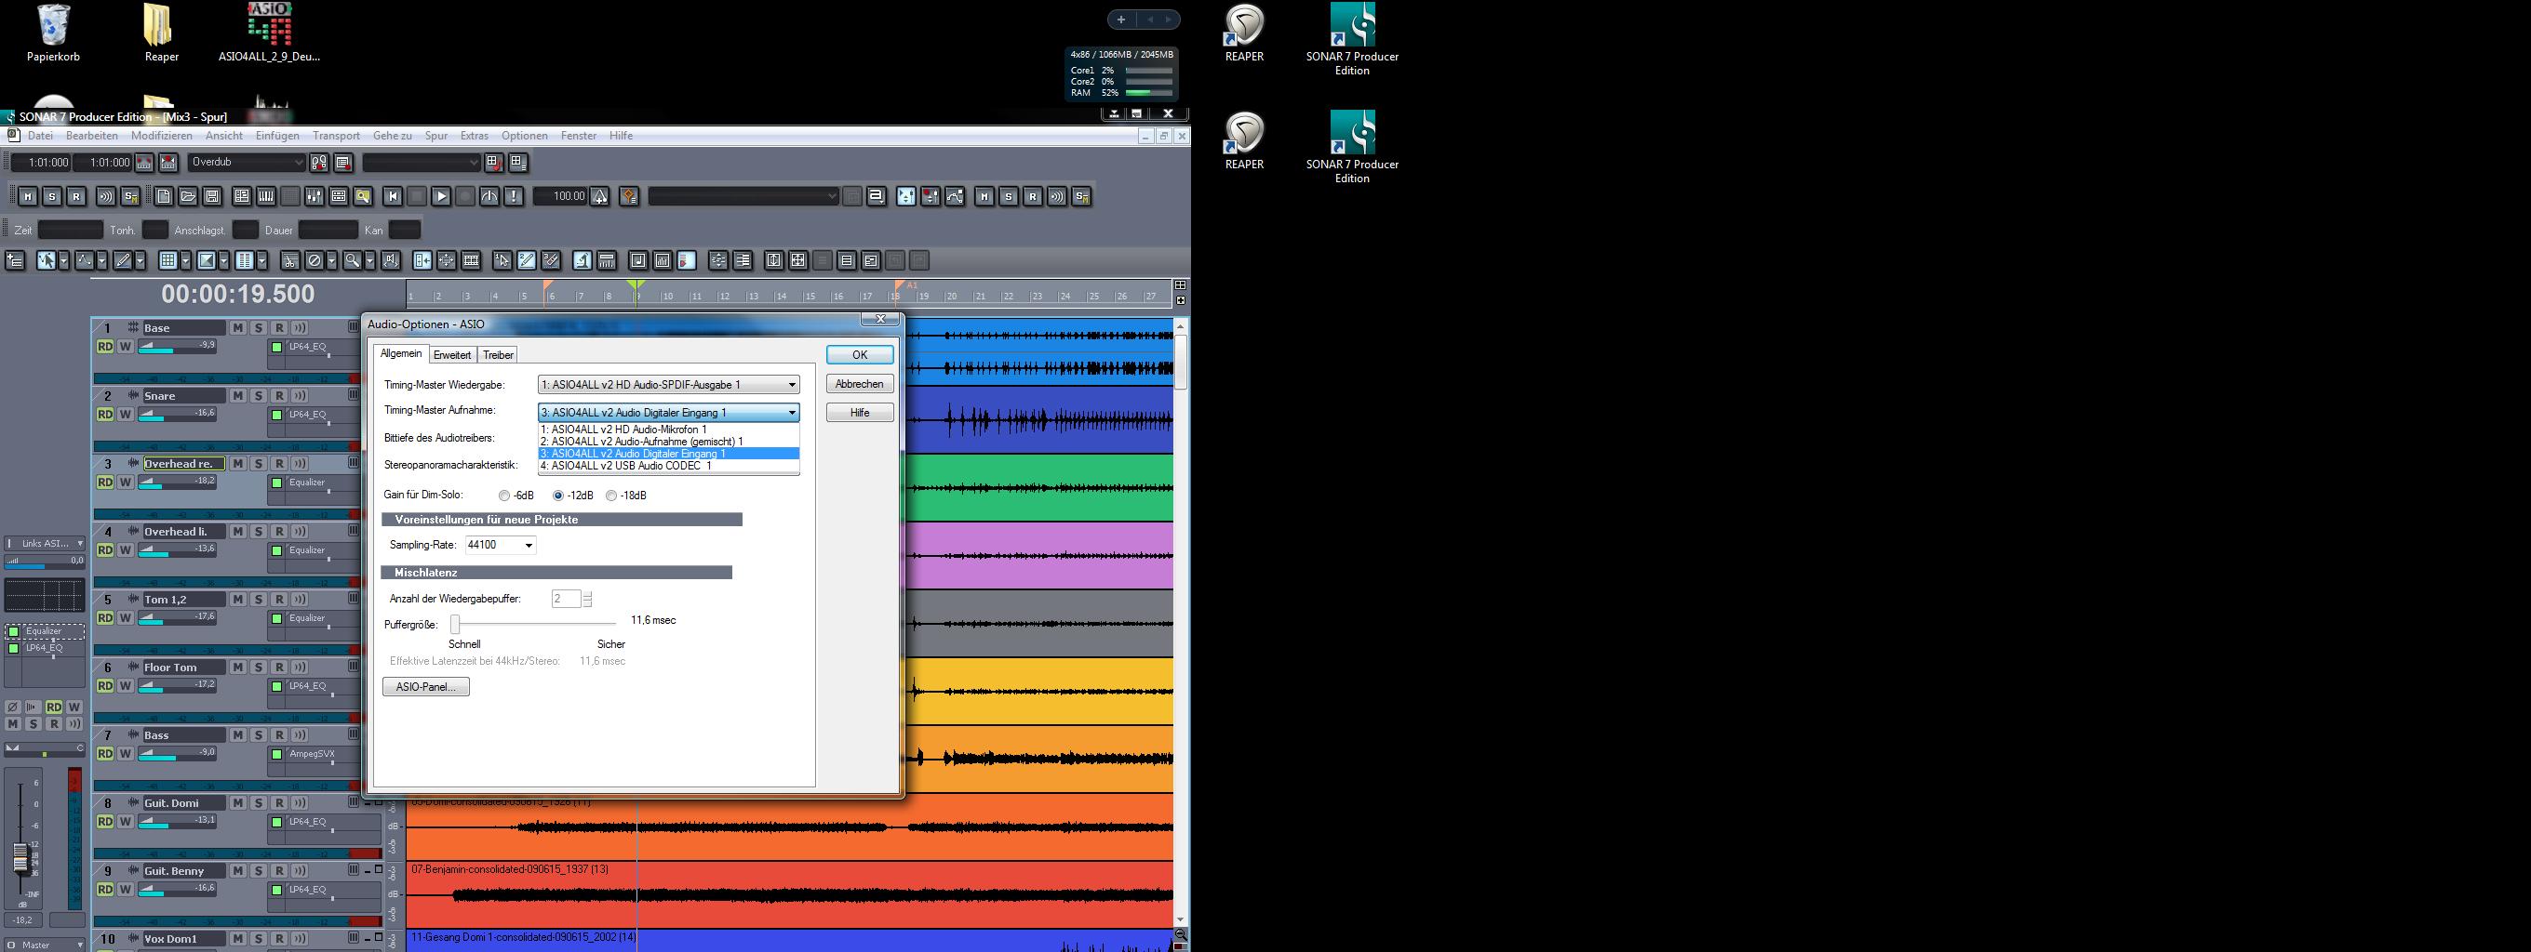Open the Overdub record mode dropdown
Viewport: 2531px width, 952px height.
247,162
